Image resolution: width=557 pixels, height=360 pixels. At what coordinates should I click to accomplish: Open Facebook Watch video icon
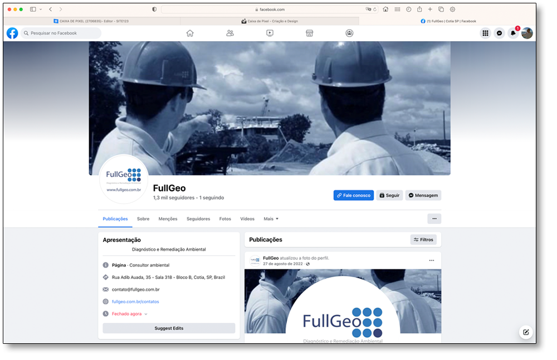270,33
